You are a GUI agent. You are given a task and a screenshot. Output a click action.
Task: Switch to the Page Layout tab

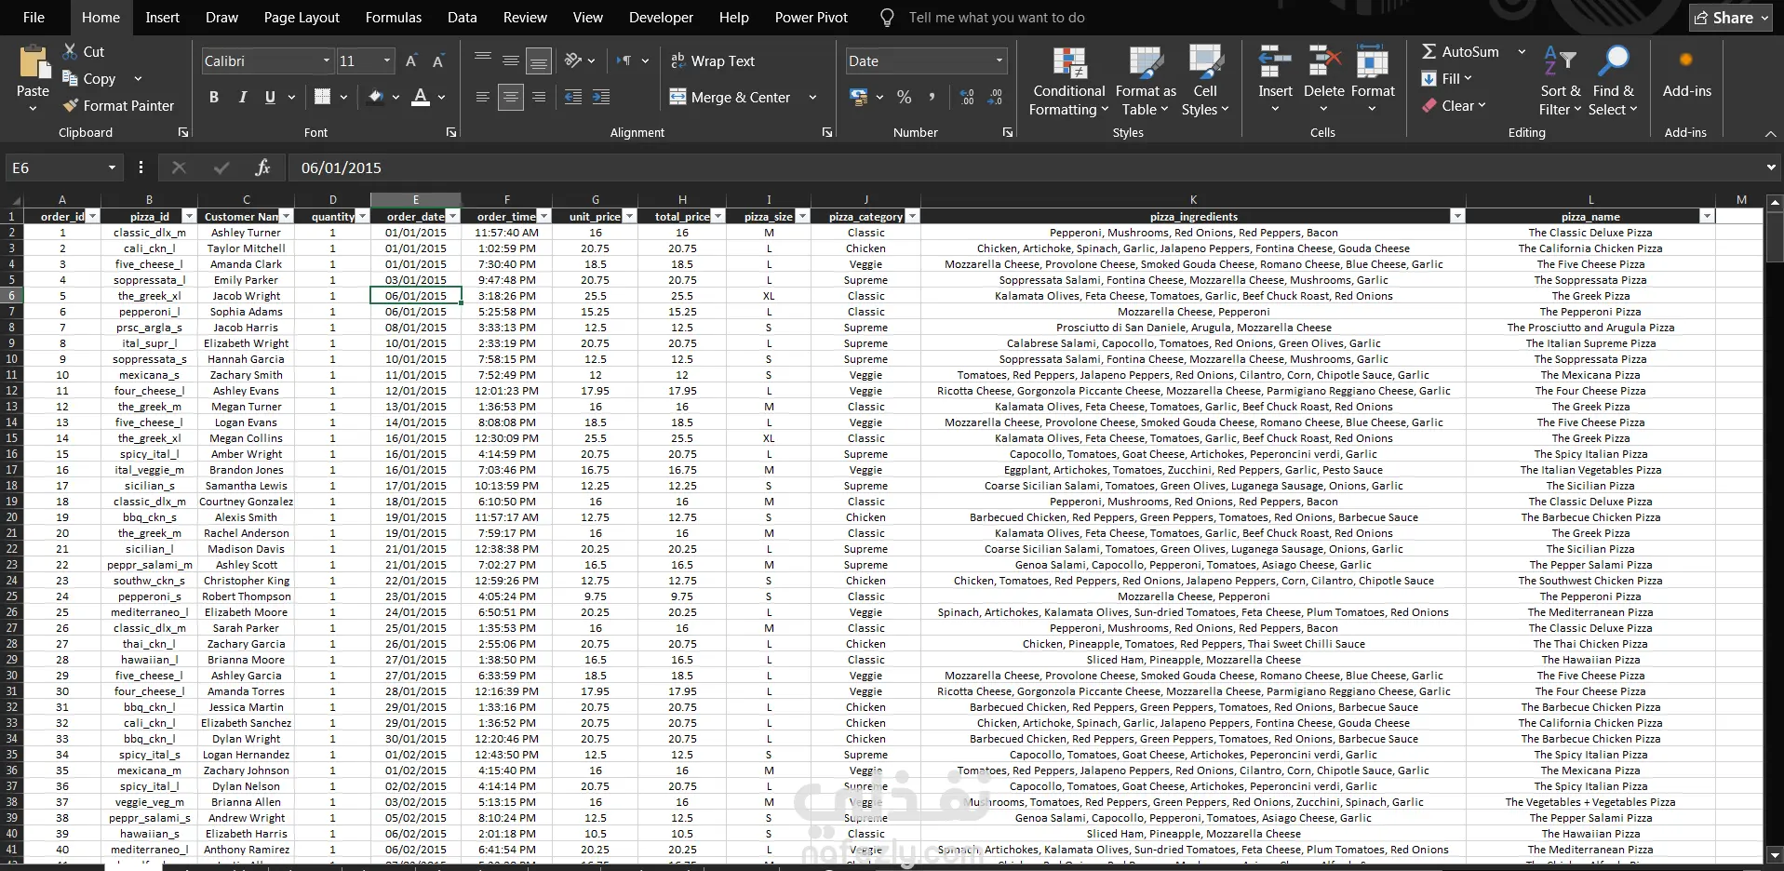pos(302,17)
